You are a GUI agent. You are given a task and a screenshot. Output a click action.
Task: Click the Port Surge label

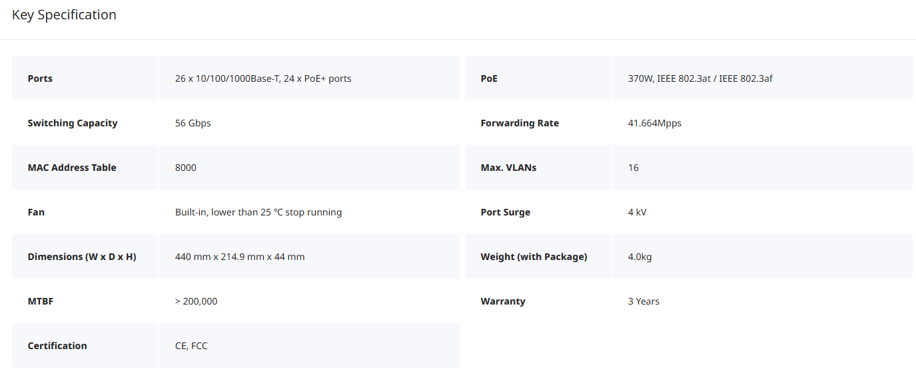pyautogui.click(x=506, y=212)
